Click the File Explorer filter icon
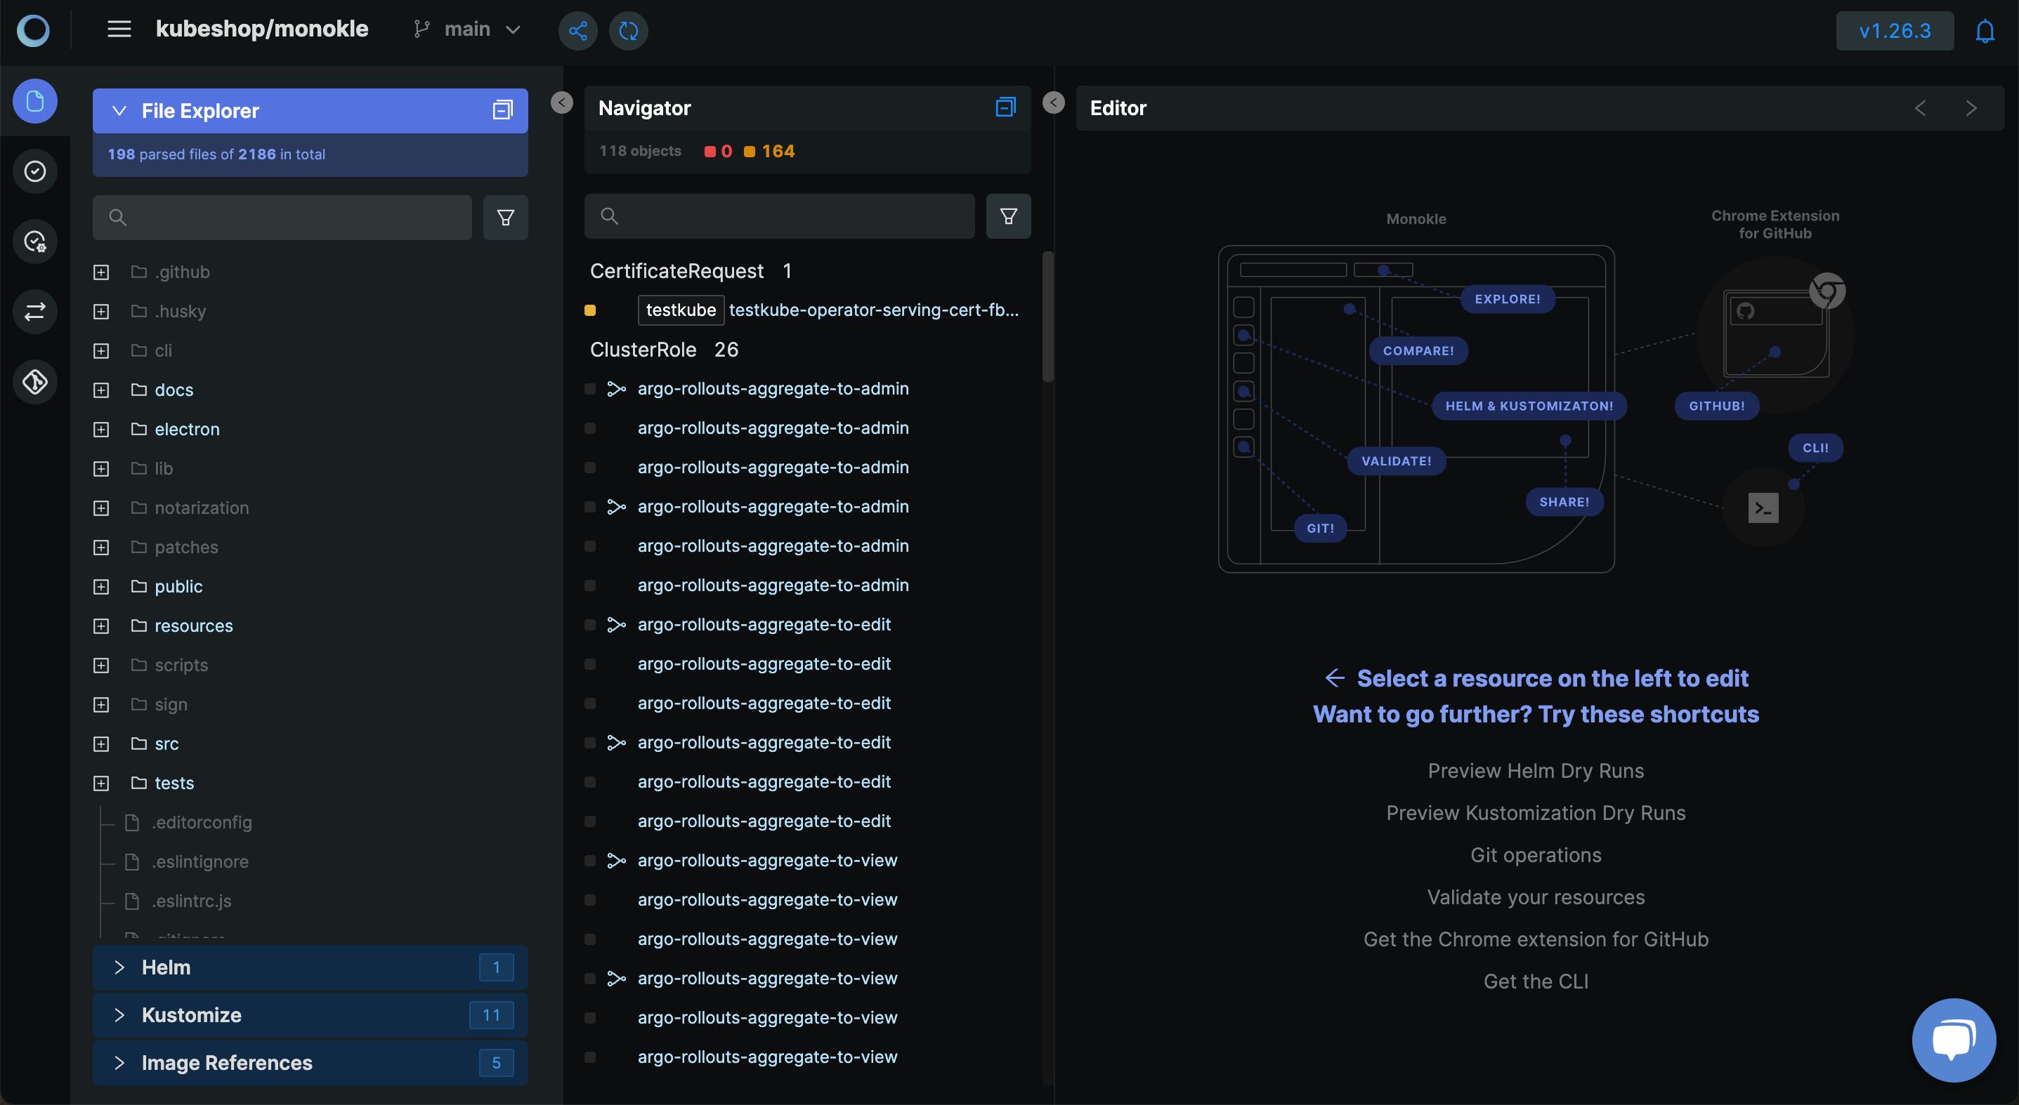 [x=506, y=218]
